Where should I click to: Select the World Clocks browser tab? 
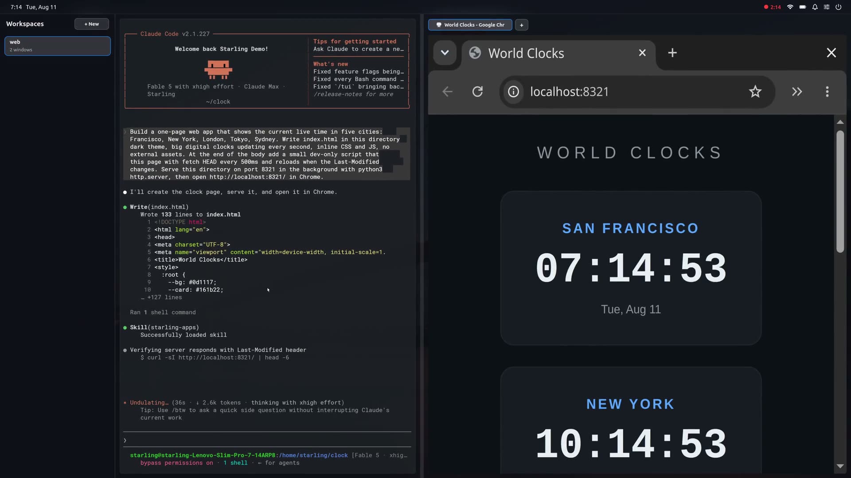[558, 53]
